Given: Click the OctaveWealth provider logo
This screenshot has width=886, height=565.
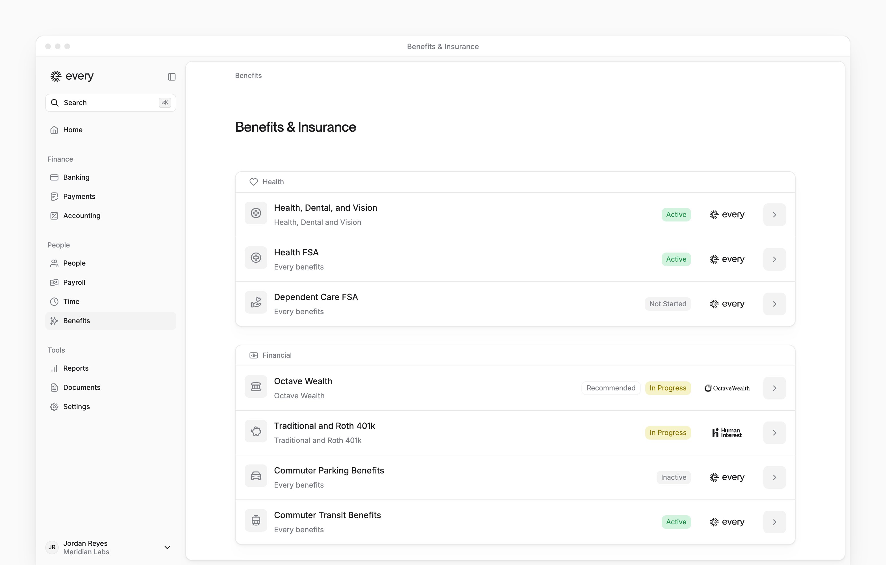Looking at the screenshot, I should [727, 388].
